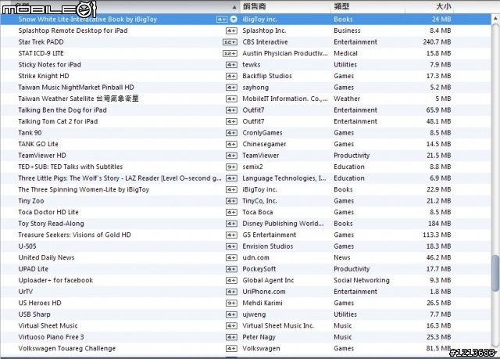Screen dimensions: 500x359
Task: Click the 9+ rating badge for US Heroes HD
Action: (x=231, y=303)
